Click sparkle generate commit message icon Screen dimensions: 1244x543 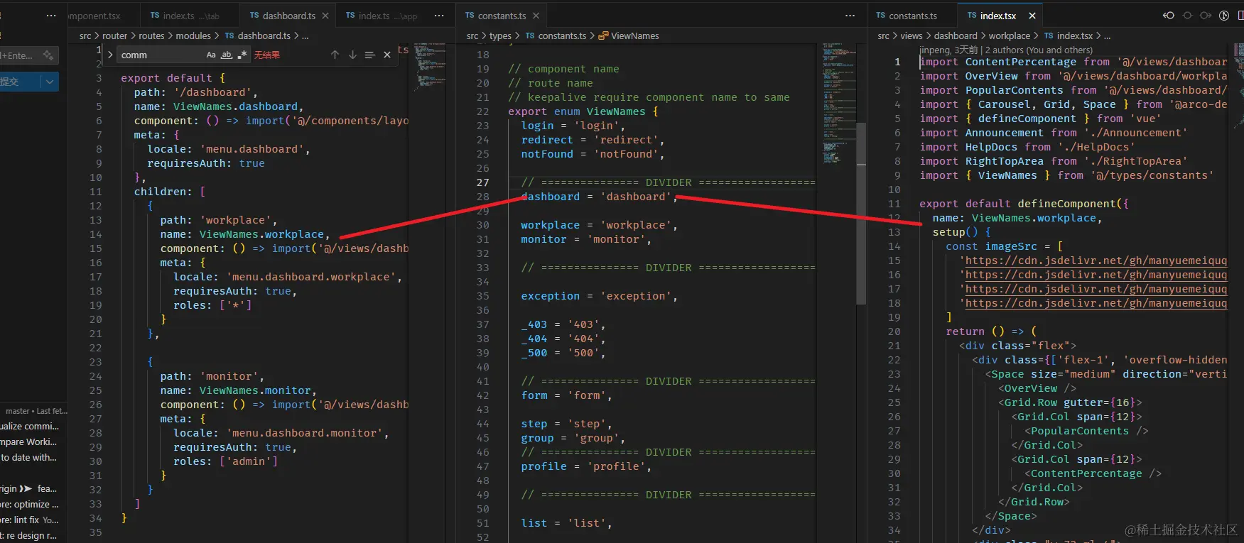(x=48, y=55)
